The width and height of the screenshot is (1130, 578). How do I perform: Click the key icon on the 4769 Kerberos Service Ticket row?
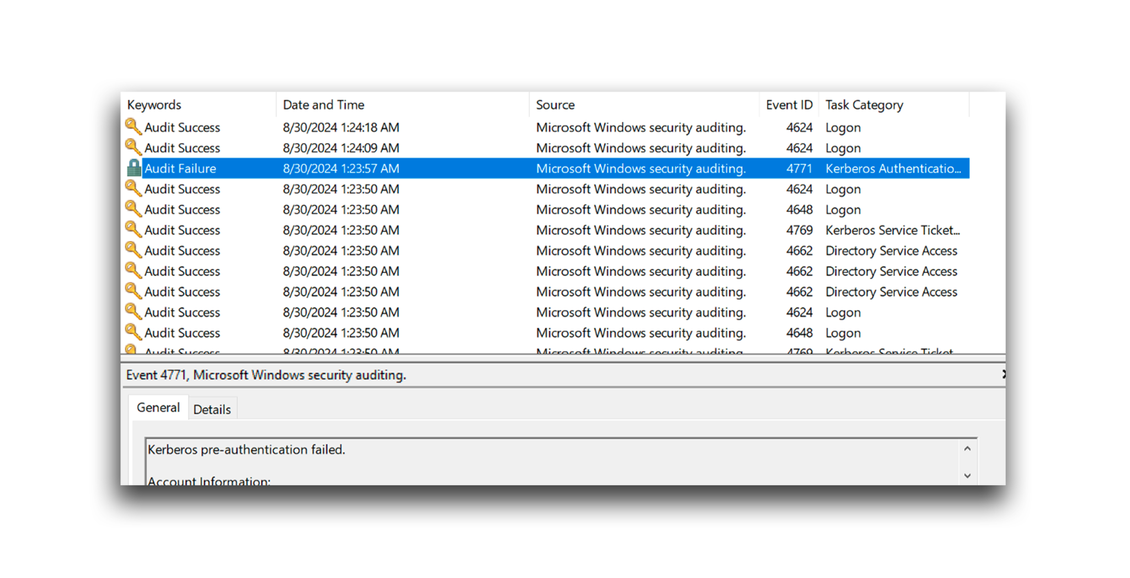point(133,229)
